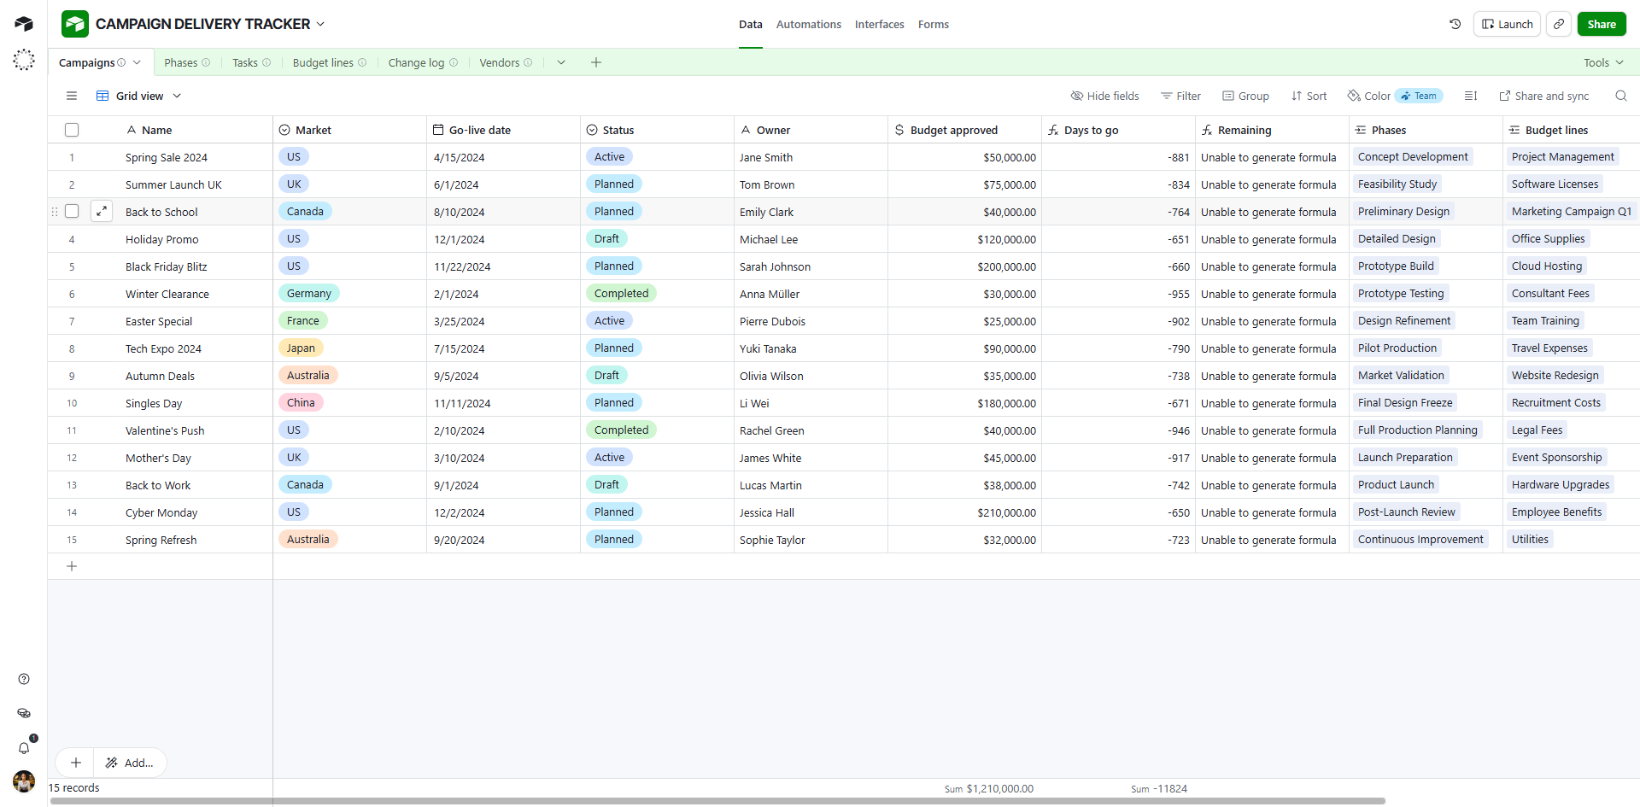The height and width of the screenshot is (807, 1640).
Task: Open notifications bell icon
Action: [24, 748]
